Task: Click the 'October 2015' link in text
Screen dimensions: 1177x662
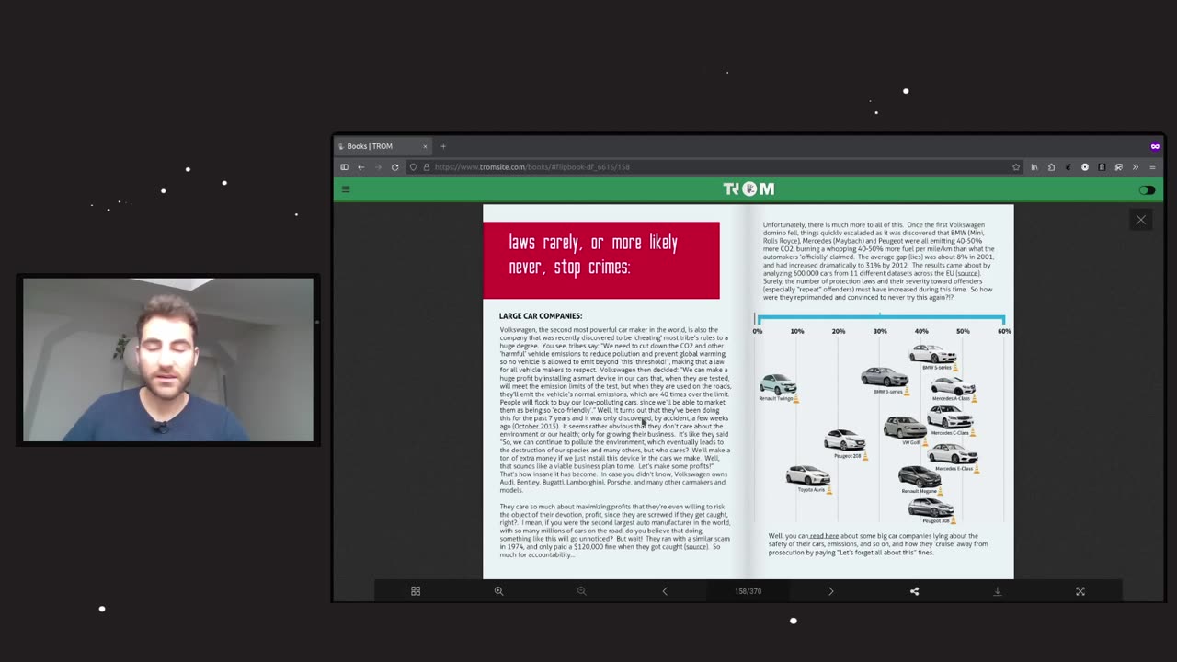Action: 535,427
